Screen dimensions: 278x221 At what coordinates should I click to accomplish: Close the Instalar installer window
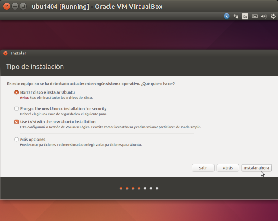[x=6, y=53]
